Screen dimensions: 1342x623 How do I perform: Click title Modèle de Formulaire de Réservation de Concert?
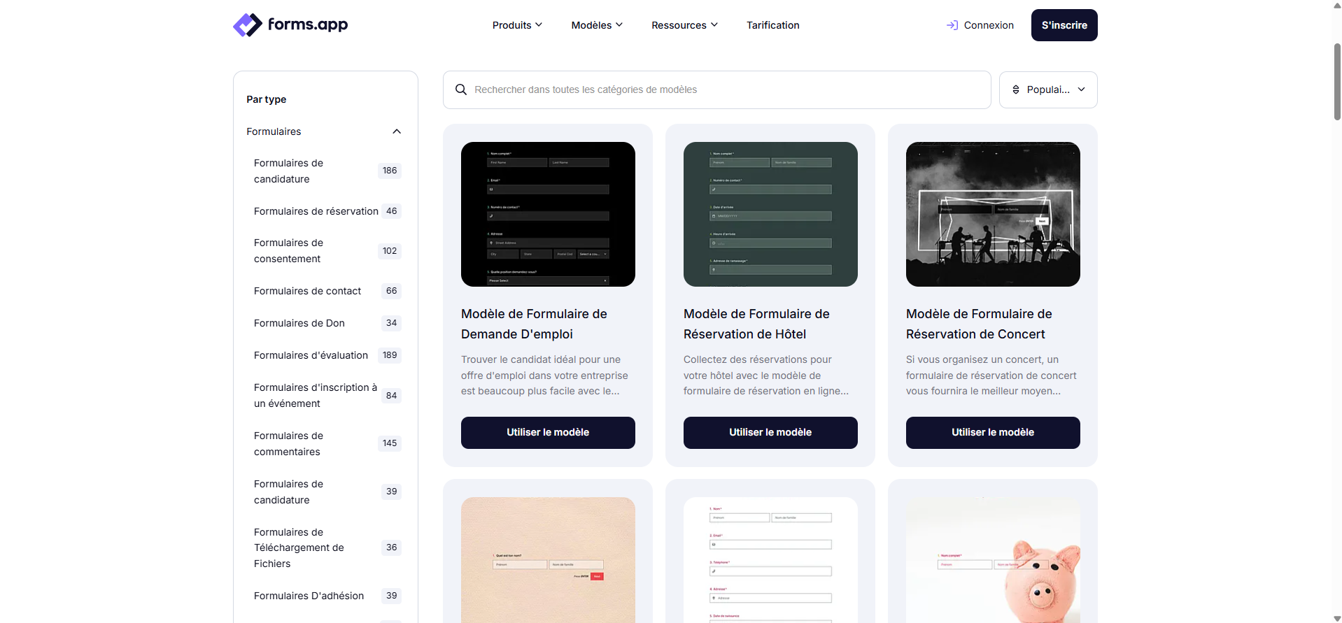click(x=979, y=324)
